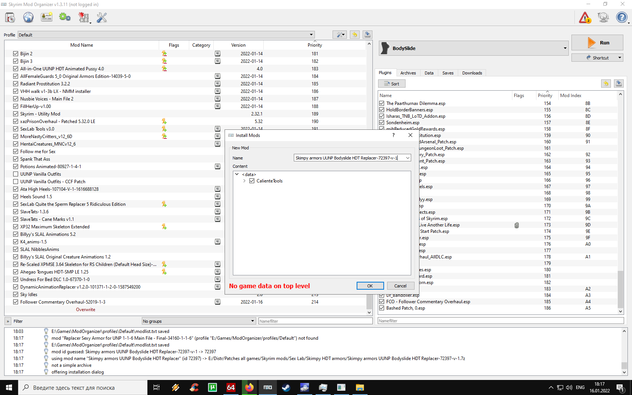Click the Sort button above the plugin list

coord(392,83)
